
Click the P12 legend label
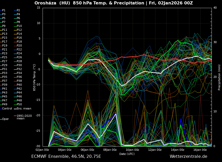click(19, 30)
